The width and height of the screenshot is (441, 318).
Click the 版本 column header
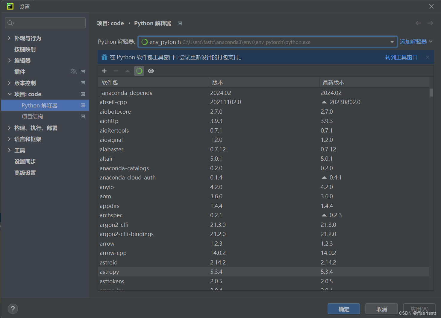264,82
